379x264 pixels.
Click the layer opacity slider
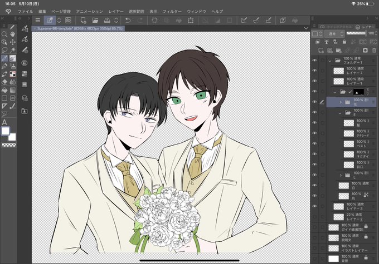point(356,33)
